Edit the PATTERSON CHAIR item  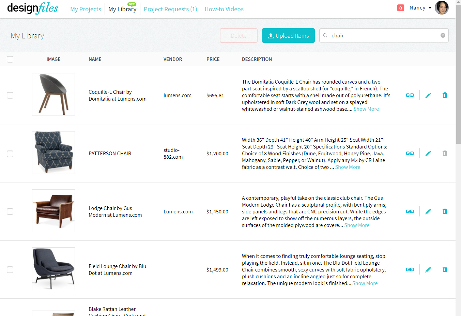point(428,153)
